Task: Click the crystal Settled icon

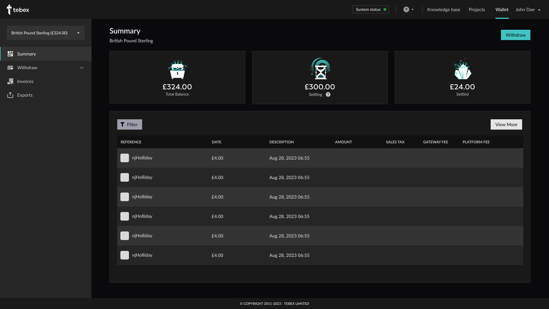Action: point(462,70)
